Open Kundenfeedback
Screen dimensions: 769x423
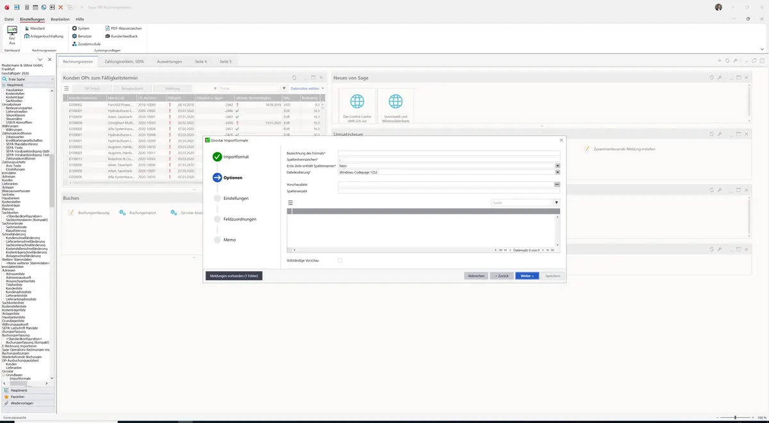[121, 36]
